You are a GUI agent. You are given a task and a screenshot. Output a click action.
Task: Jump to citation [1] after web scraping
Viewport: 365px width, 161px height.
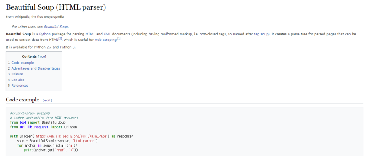pos(119,39)
